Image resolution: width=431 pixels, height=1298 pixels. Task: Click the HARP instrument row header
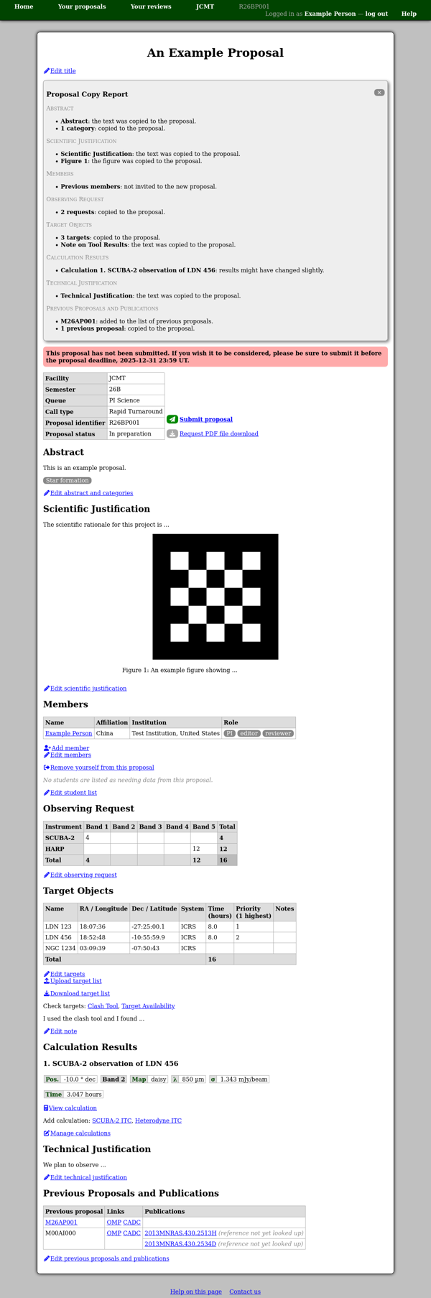tap(63, 849)
